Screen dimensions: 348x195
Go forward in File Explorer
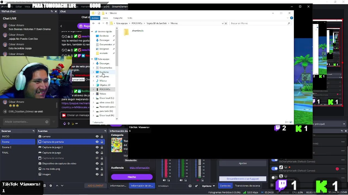(x=99, y=23)
